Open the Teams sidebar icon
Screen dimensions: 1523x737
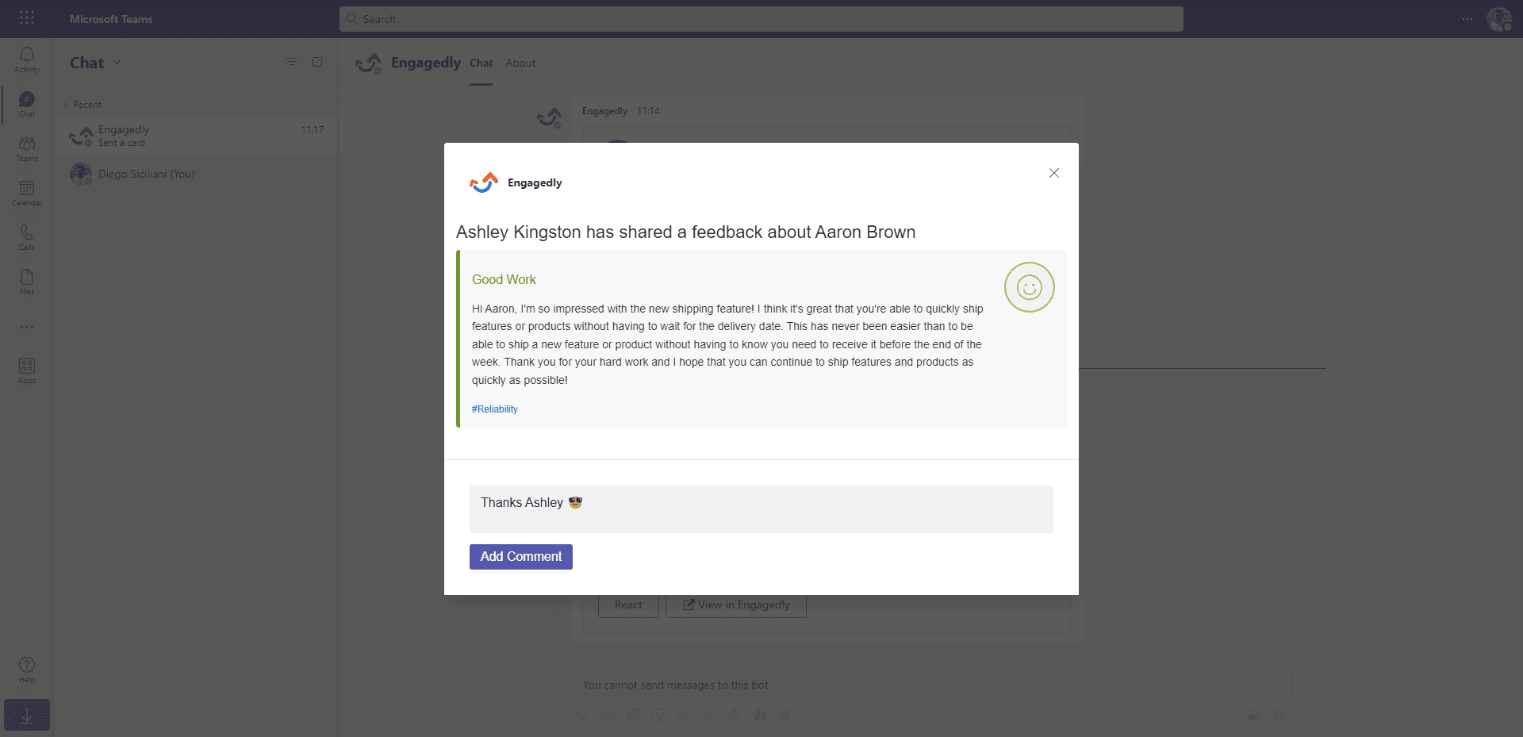[27, 148]
